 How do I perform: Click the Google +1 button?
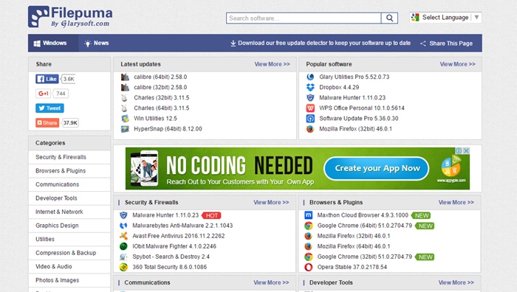coord(43,94)
